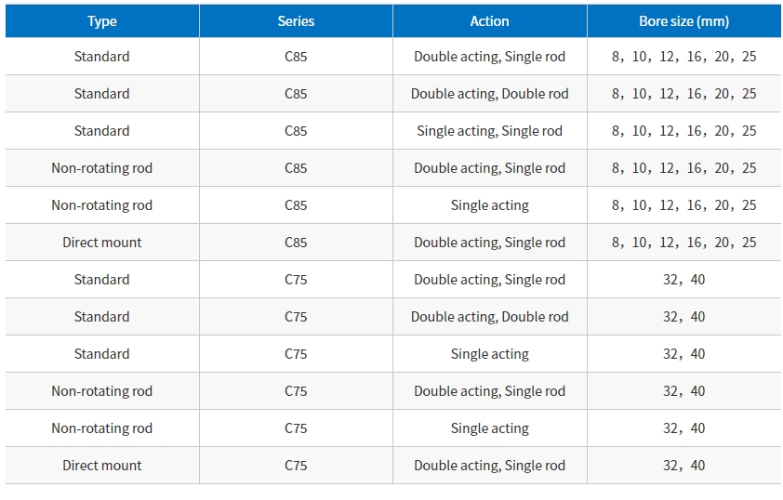Select Direct mount cell in last row
This screenshot has height=500, width=783.
click(102, 466)
